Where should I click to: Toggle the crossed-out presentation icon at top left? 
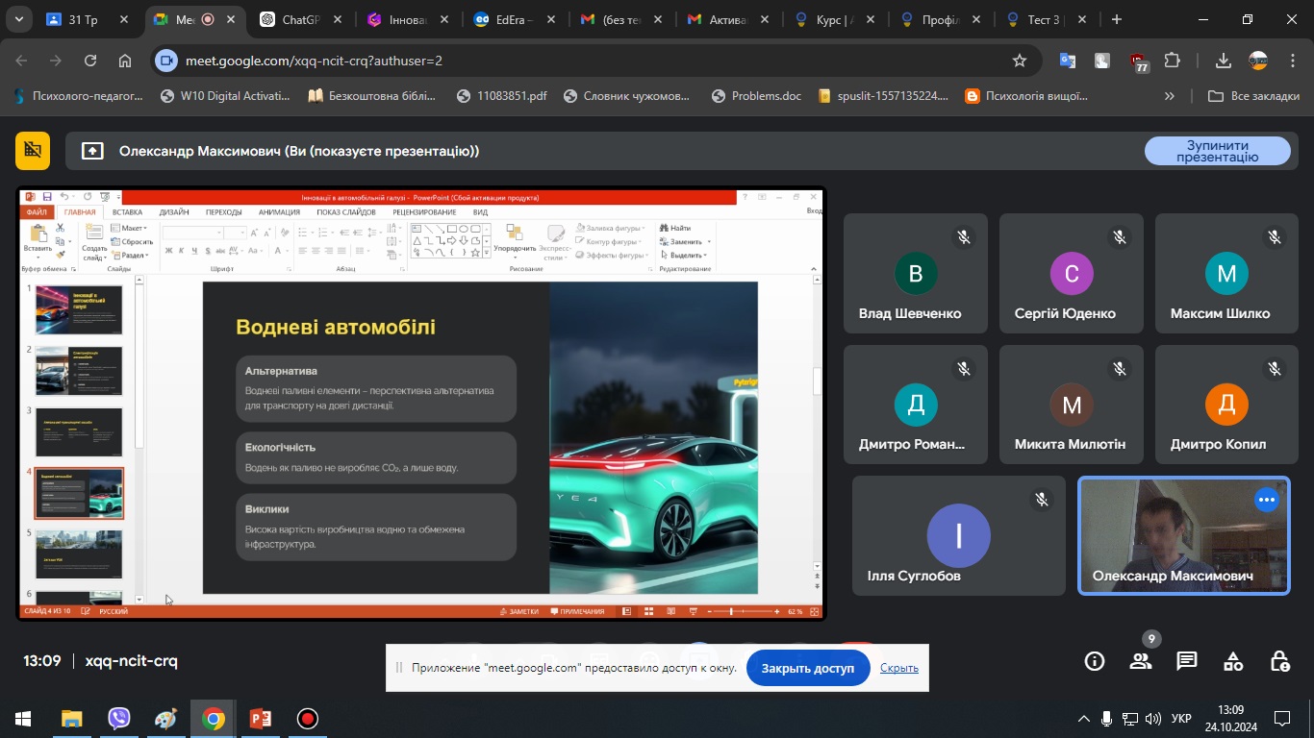click(33, 151)
